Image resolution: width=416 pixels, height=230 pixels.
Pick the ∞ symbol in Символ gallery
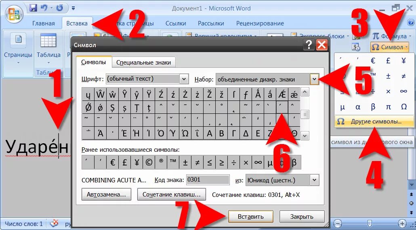pyautogui.click(x=403, y=92)
